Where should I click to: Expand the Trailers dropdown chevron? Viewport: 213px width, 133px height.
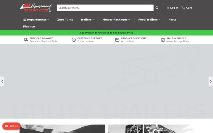pyautogui.click(x=93, y=20)
